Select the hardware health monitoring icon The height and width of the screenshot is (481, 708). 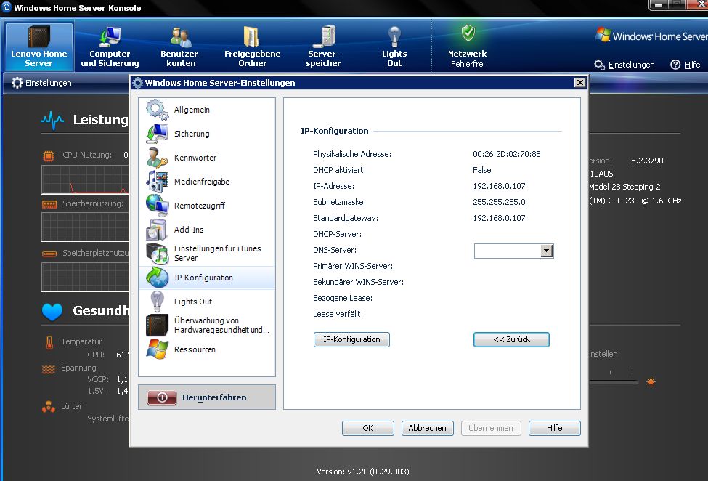pyautogui.click(x=157, y=326)
